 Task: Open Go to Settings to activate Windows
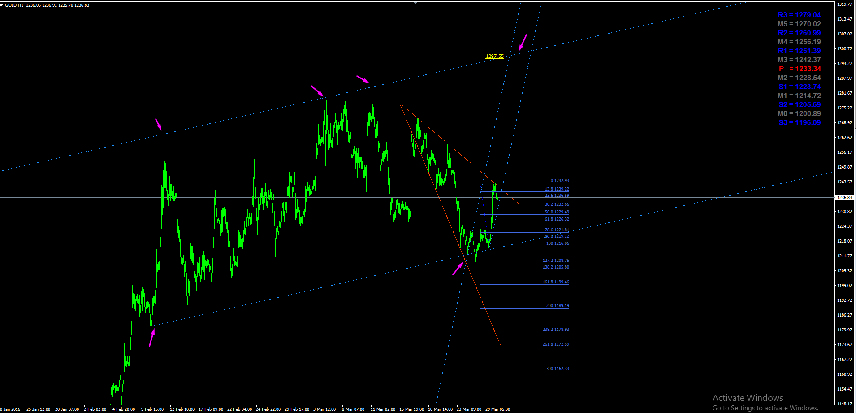pos(765,408)
